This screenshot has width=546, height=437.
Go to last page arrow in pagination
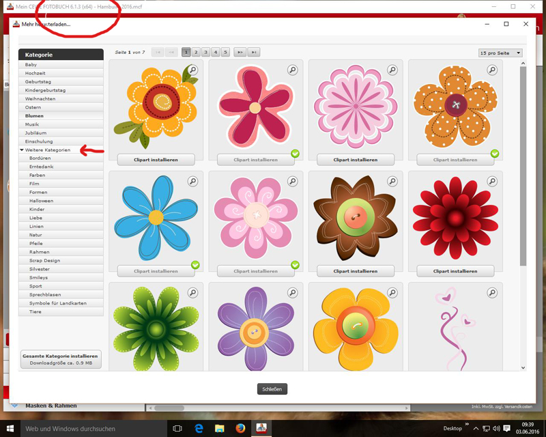tap(254, 53)
